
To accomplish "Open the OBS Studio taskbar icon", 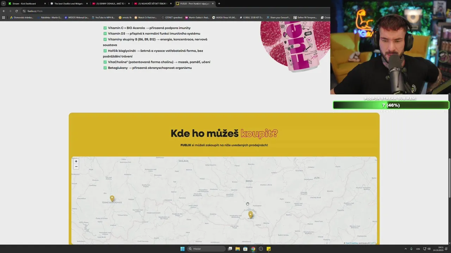I will [261, 249].
